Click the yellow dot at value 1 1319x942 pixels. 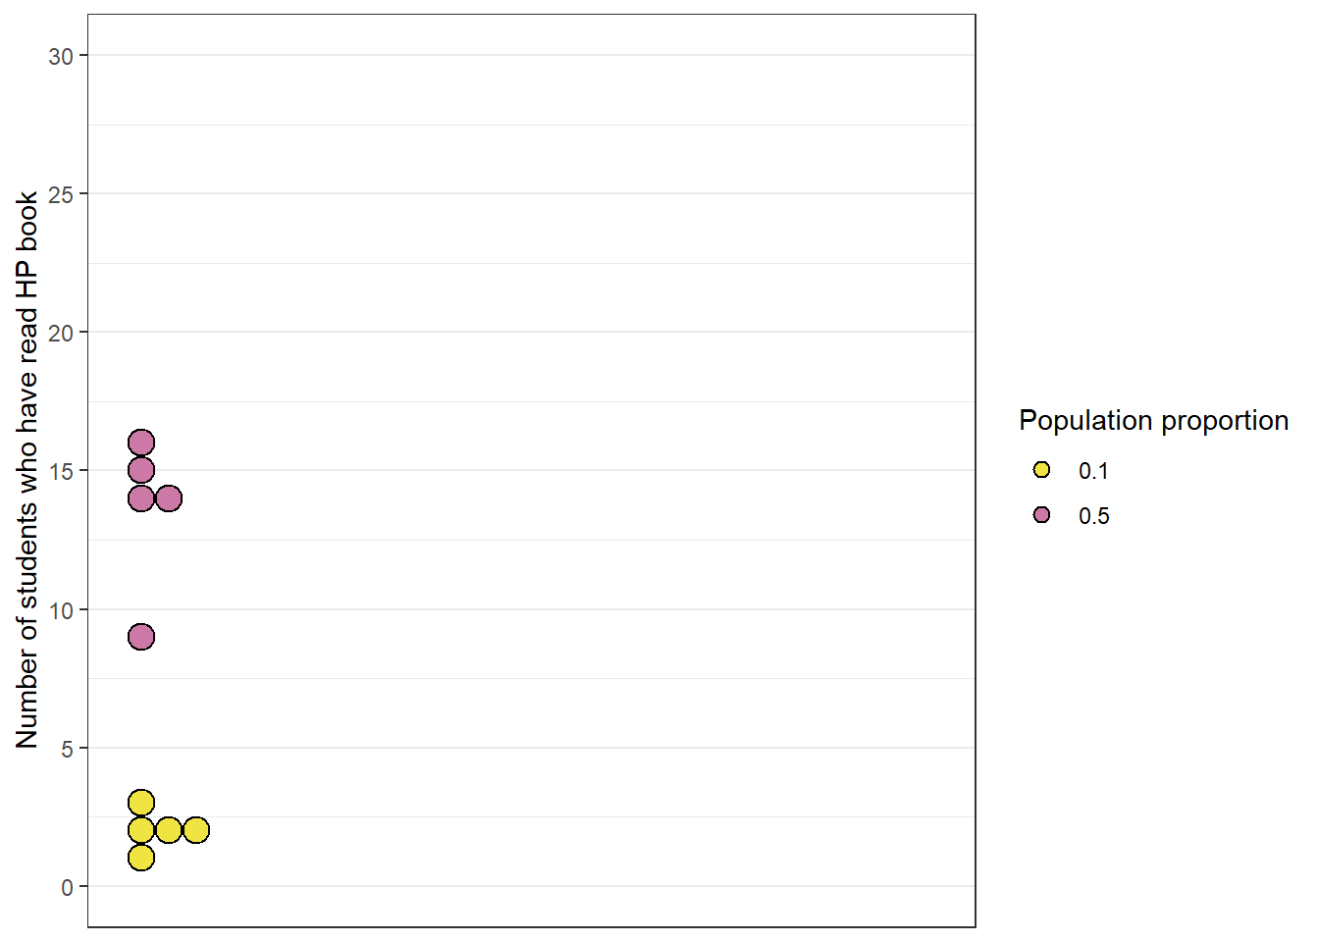[141, 858]
